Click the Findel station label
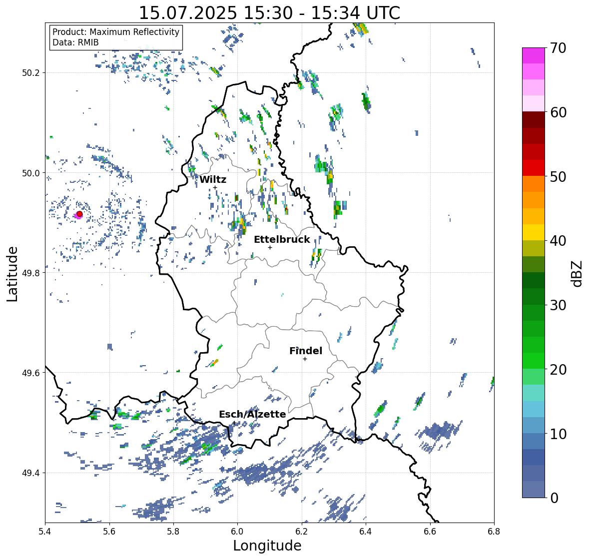Screen dimensions: 589x558 coord(306,351)
